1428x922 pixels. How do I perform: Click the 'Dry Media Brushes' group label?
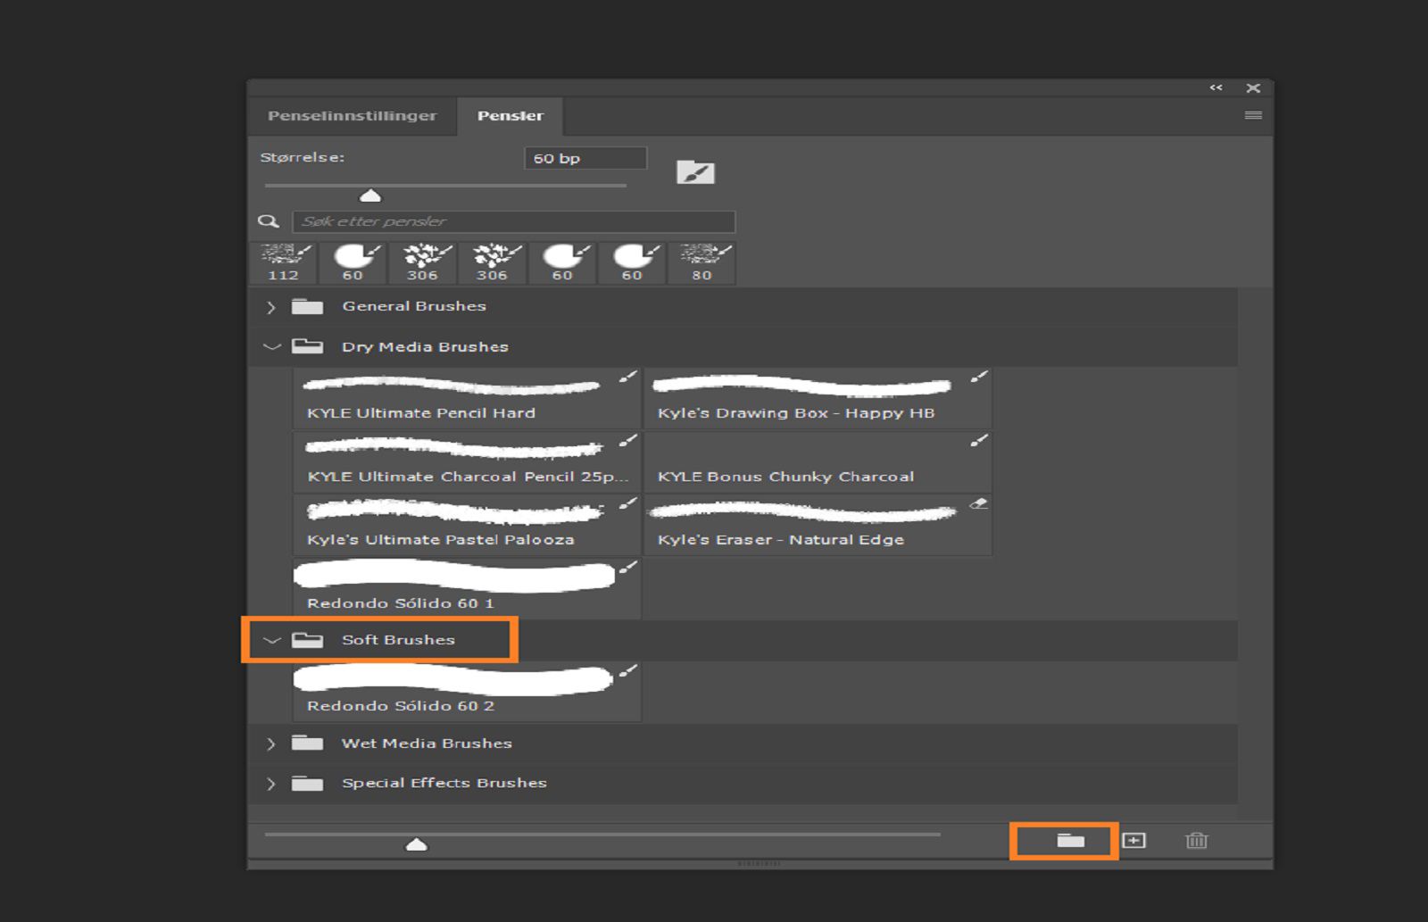tap(425, 346)
